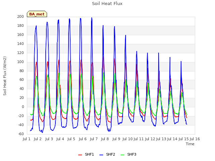The width and height of the screenshot is (215, 161).
Task: Click the 20 y-axis tick label
Action: point(21,98)
